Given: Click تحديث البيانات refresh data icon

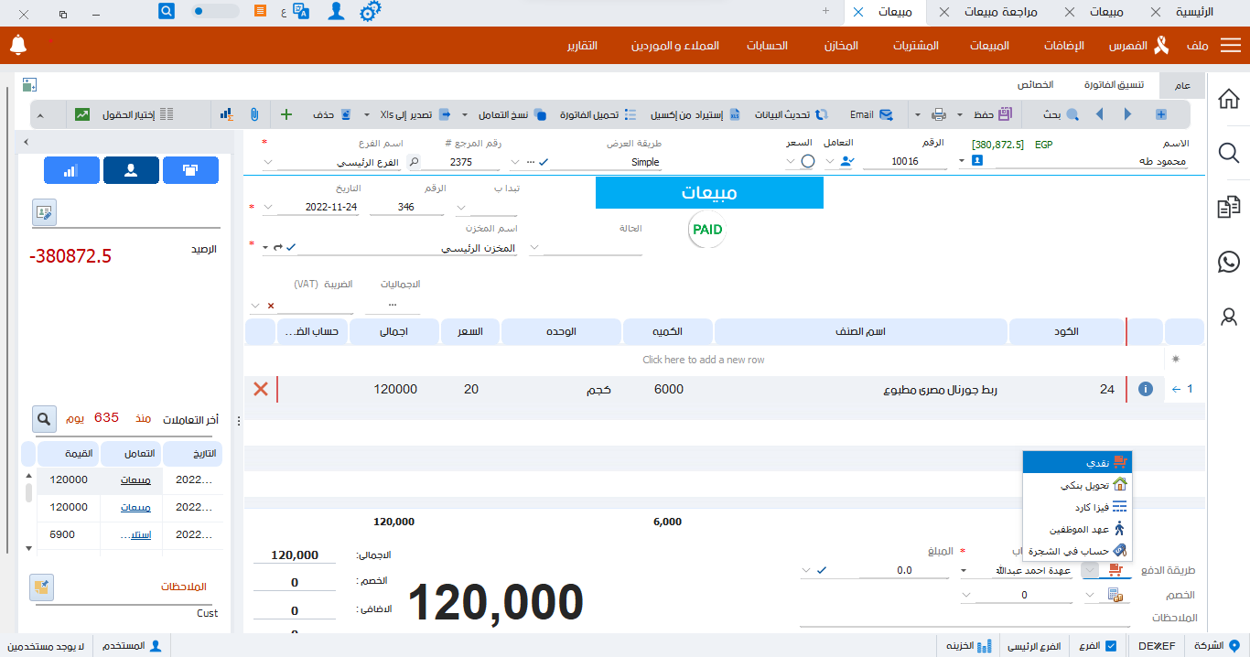Looking at the screenshot, I should (821, 113).
